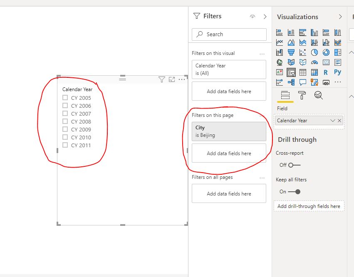Screen dimensions: 354x277
Task: Select the Funnel visual
Action: point(291,52)
